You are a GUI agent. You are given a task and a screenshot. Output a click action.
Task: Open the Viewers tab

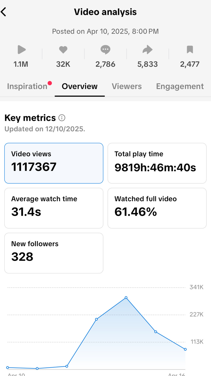(127, 86)
